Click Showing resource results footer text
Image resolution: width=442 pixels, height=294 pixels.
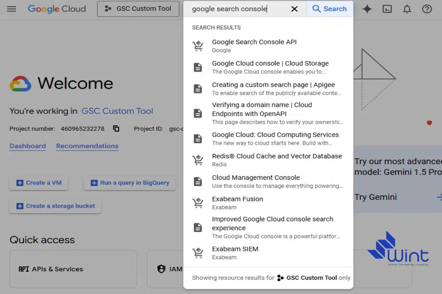click(x=271, y=278)
